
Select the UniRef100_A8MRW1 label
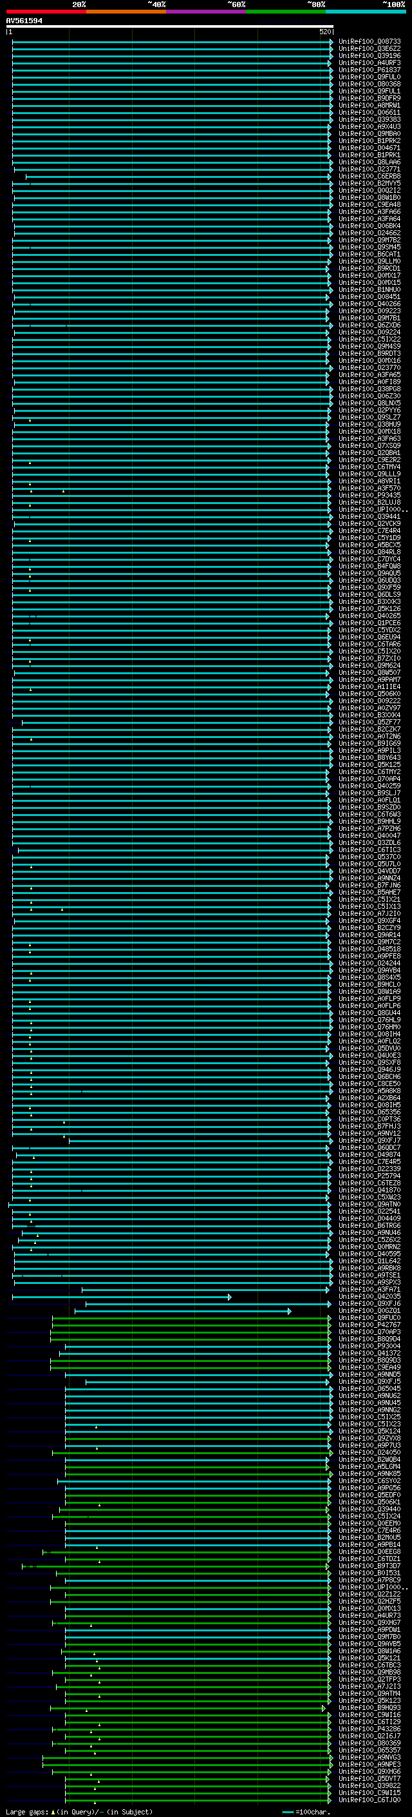tap(369, 105)
